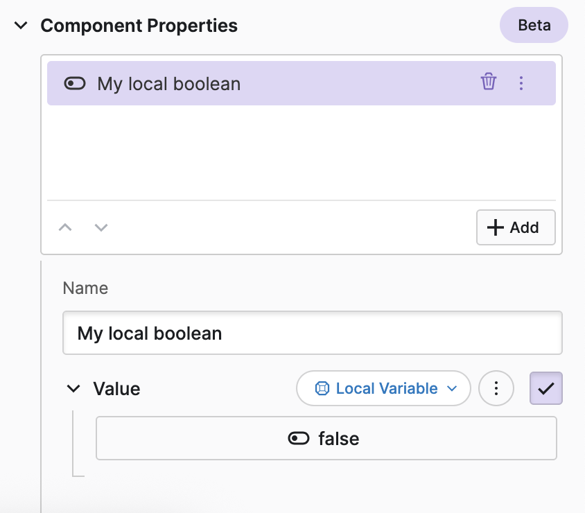Screen dimensions: 585x513
Task: Click the plus icon in Add button
Action: point(496,227)
